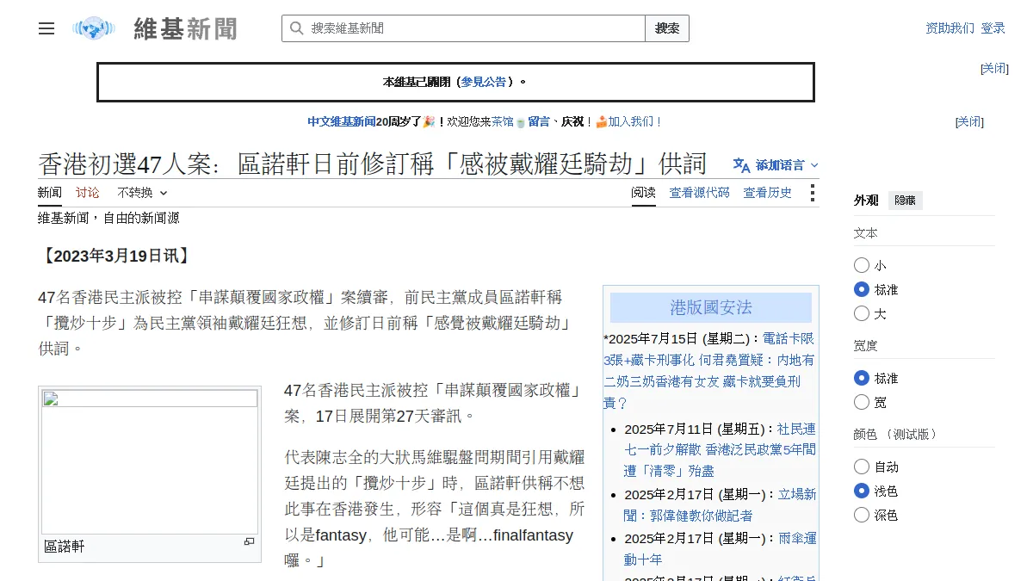Click the Wikinews globe logo
This screenshot has width=1033, height=581.
(93, 28)
